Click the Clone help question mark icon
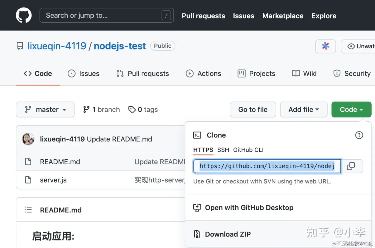This screenshot has height=248, width=375. [x=359, y=135]
